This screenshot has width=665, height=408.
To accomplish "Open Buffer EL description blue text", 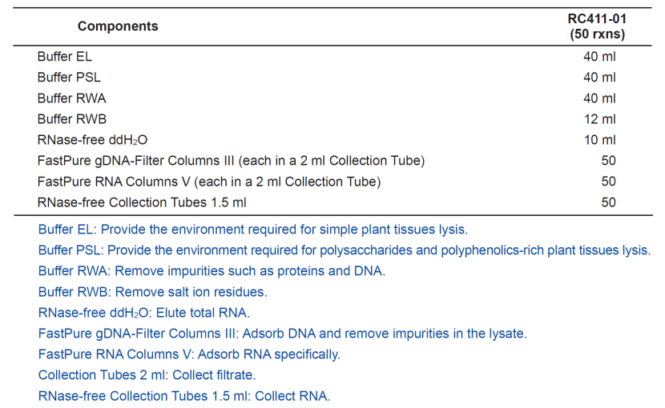I will (x=252, y=230).
